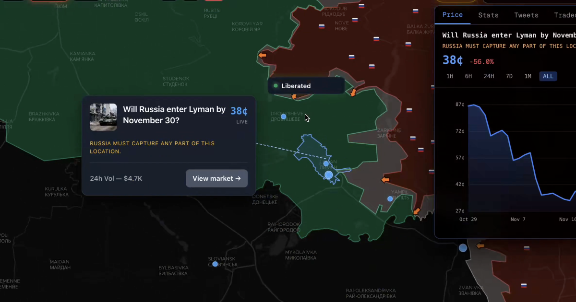This screenshot has height=302, width=576.
Task: Click the orange arrow under the Liberated tooltip
Action: 294,96
